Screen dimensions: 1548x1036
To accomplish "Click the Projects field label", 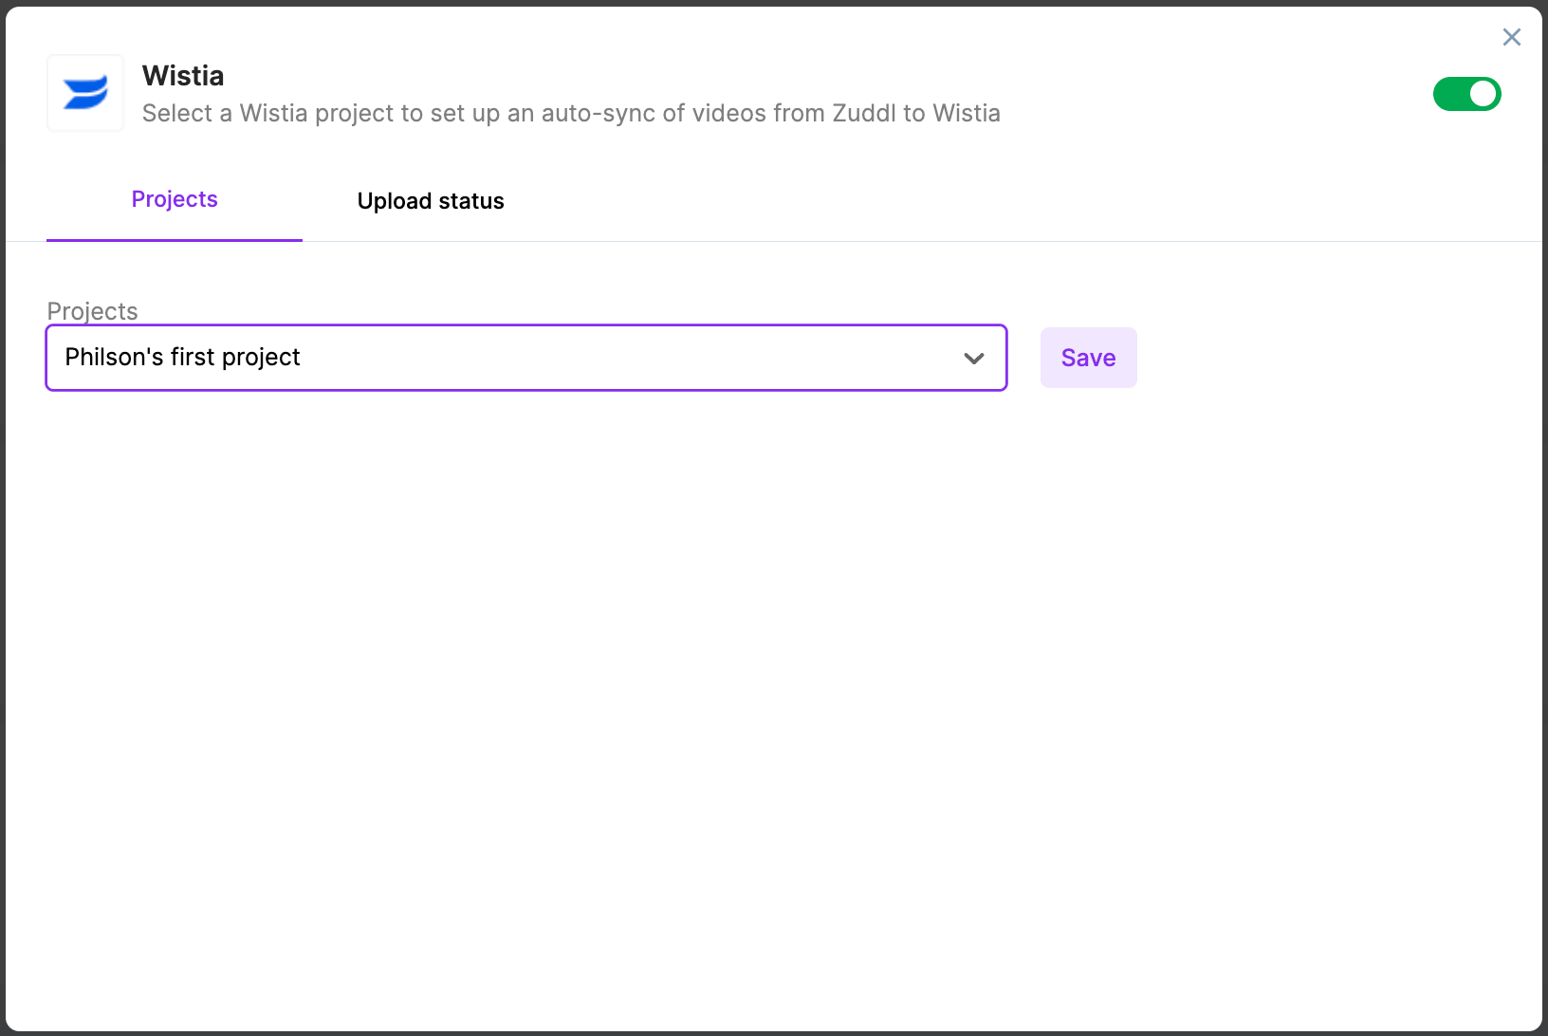I will coord(92,310).
